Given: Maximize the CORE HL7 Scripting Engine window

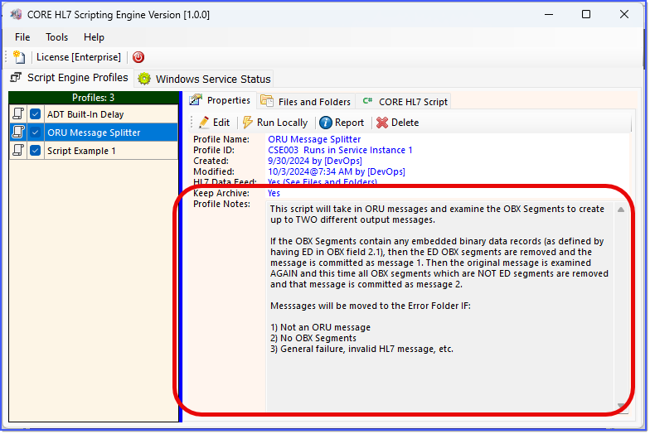Looking at the screenshot, I should (586, 15).
